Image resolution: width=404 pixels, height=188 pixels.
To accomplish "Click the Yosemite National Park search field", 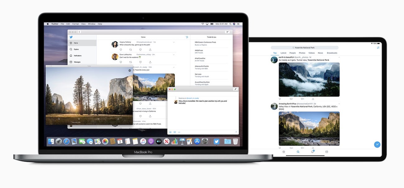I will pyautogui.click(x=305, y=48).
